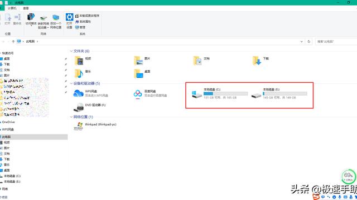The height and width of the screenshot is (200, 357).
Task: Select the highlighted 此电脑 sidebar entry
Action: tap(33, 137)
